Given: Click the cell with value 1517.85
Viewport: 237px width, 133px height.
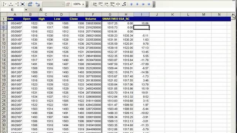Looking at the screenshot, I should [126, 129].
